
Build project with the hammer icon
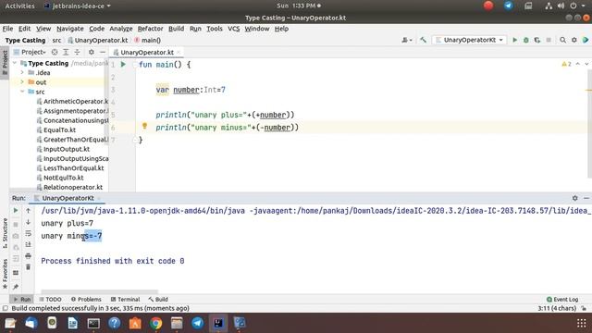point(424,40)
